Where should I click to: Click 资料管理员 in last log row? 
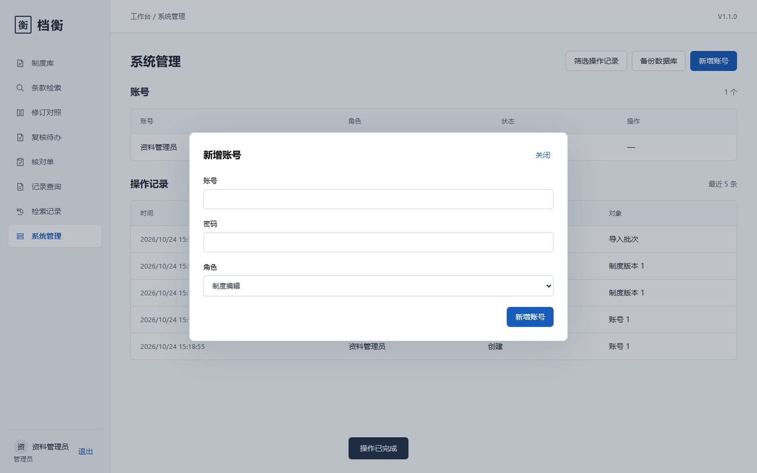point(367,347)
